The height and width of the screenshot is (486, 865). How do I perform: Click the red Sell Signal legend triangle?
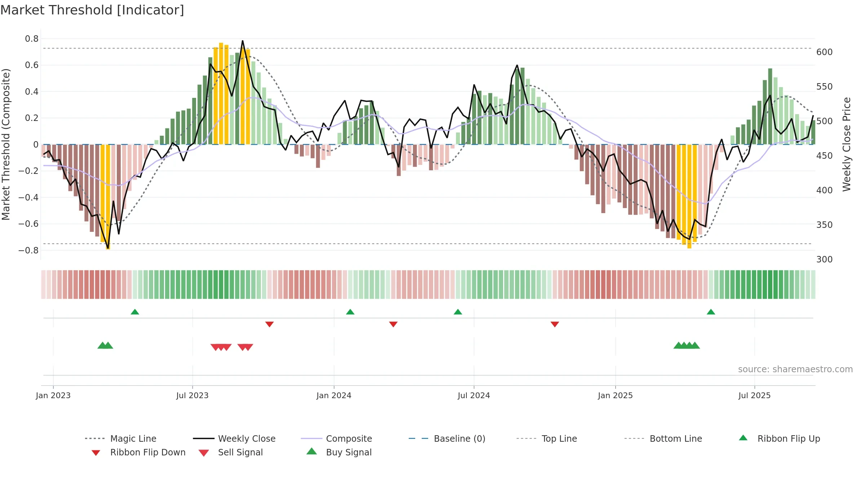(204, 453)
